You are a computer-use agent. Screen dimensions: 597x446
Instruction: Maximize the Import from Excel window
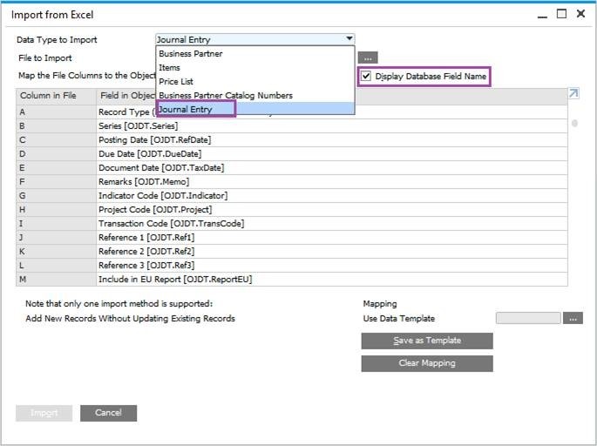point(561,14)
